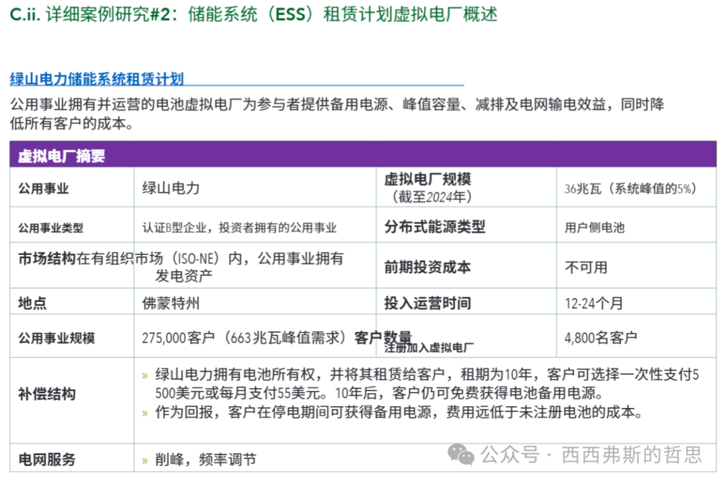726x484 pixels.
Task: Open the 绿山电力储能系统租赁计划 heading link
Action: pos(97,79)
